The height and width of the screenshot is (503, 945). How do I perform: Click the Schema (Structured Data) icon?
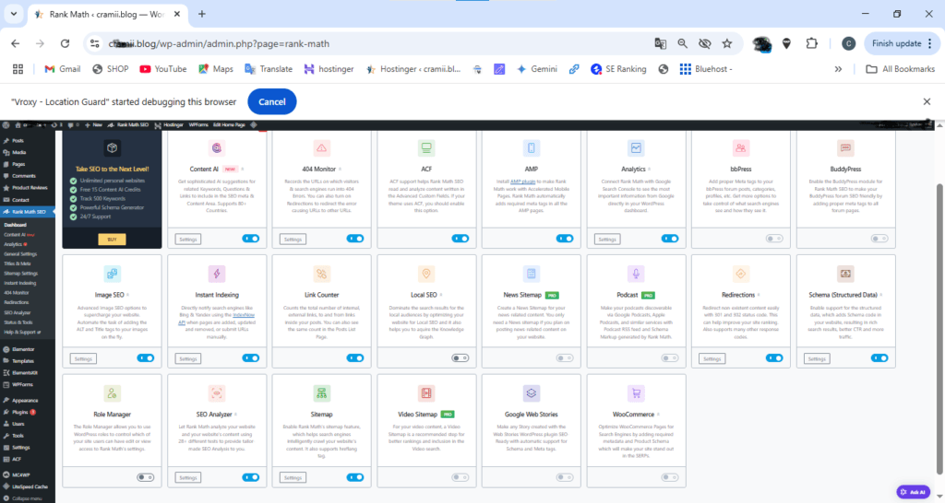pos(845,274)
